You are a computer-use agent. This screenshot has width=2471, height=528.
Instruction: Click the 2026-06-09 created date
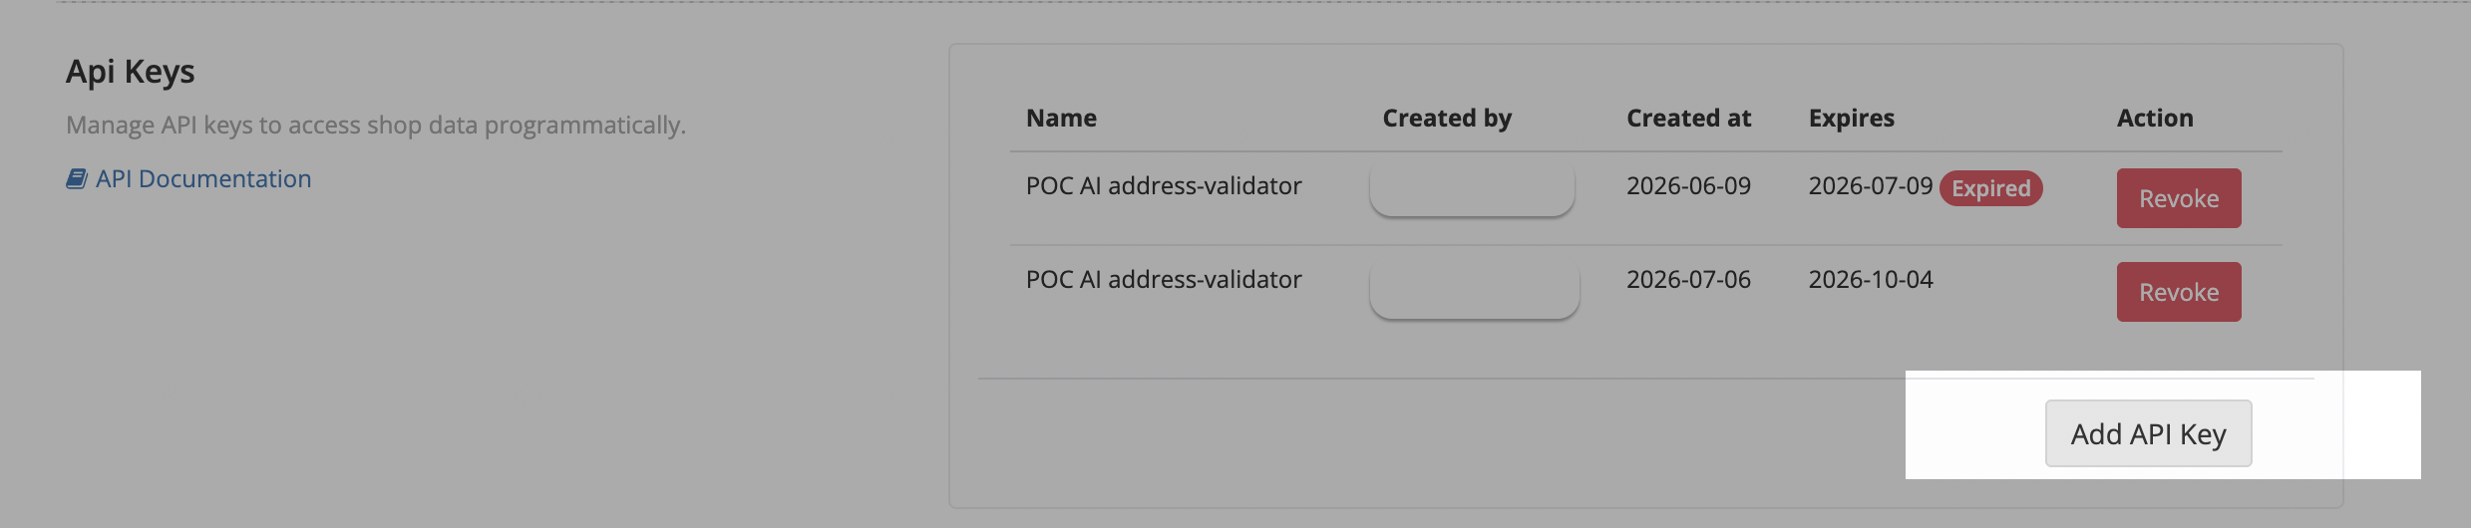pyautogui.click(x=1688, y=186)
